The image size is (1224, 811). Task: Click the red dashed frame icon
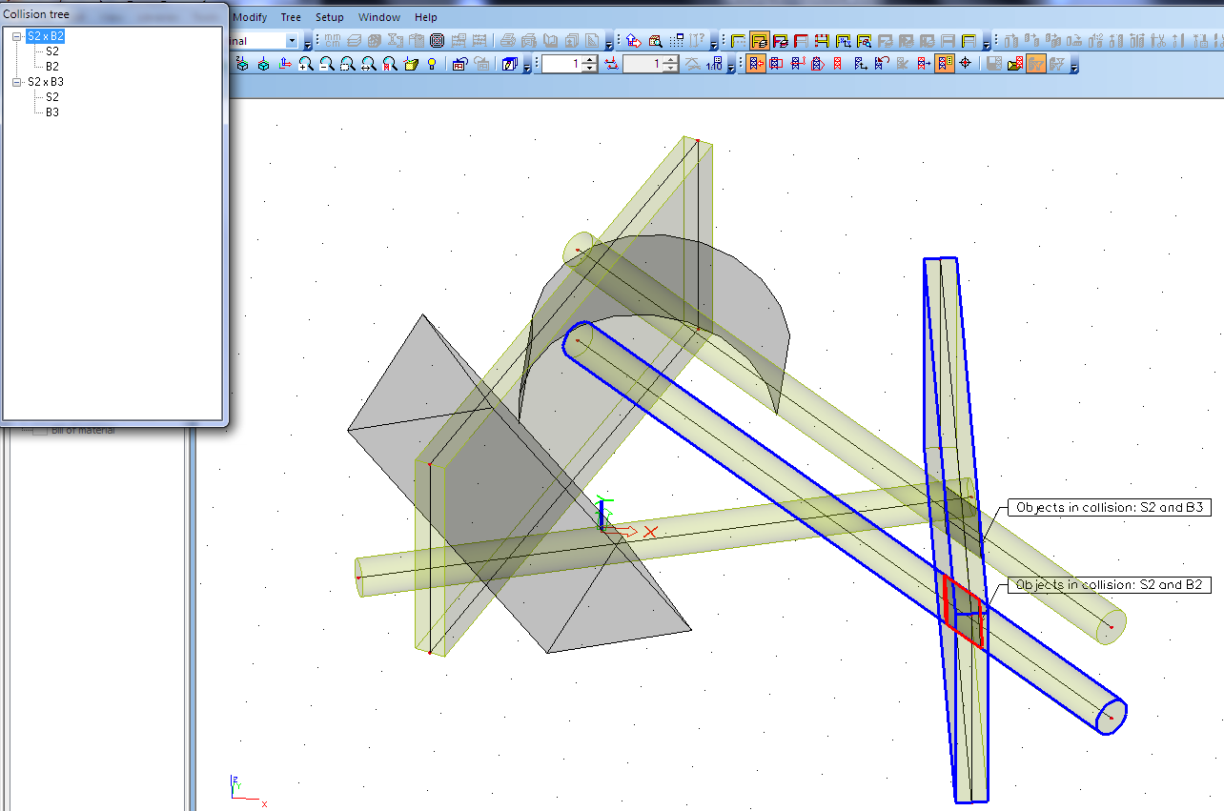(x=823, y=41)
